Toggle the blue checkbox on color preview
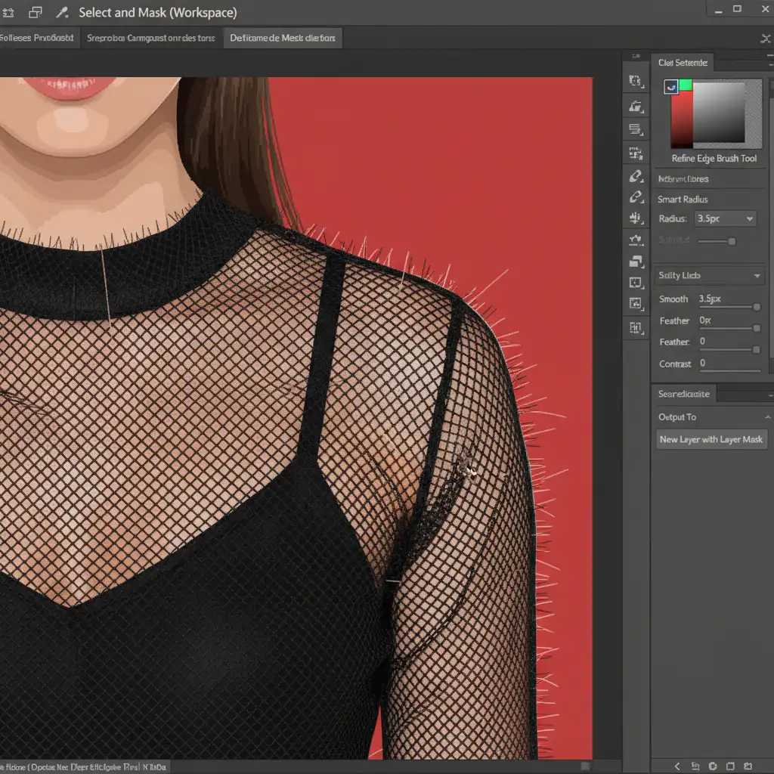The height and width of the screenshot is (774, 774). tap(670, 87)
